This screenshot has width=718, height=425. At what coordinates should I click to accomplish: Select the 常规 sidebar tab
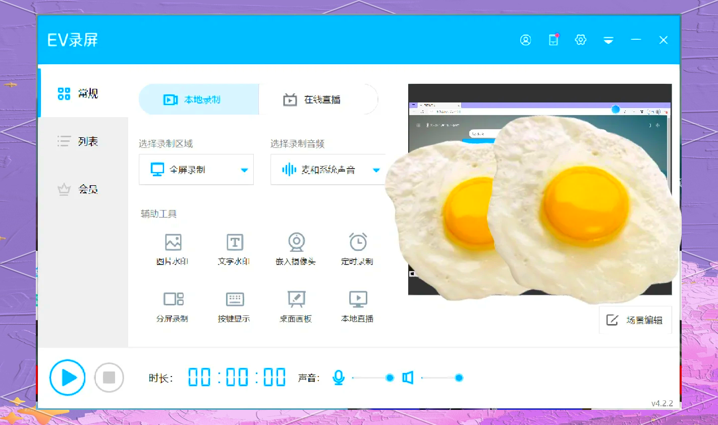[x=83, y=93]
